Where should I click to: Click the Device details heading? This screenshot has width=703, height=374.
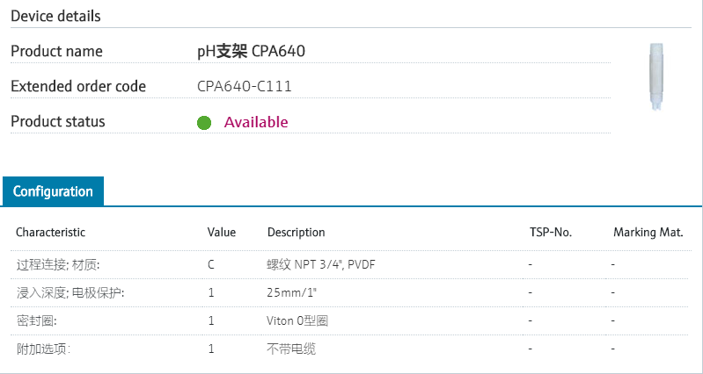(x=55, y=16)
